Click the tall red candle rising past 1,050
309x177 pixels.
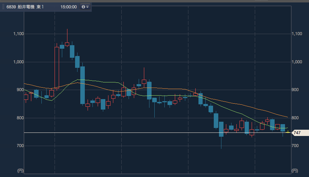57,67
